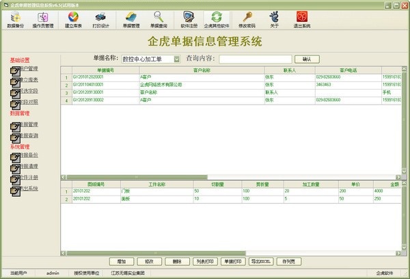Click upper table vertical scroll-up arrow
This screenshot has height=279, width=410.
click(x=405, y=69)
